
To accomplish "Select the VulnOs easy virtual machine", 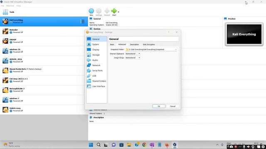I will click(44, 109).
